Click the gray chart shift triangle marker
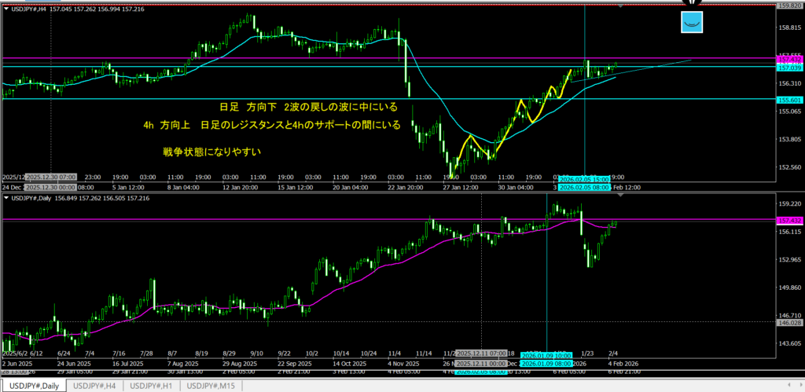This screenshot has width=805, height=392. pos(622,6)
